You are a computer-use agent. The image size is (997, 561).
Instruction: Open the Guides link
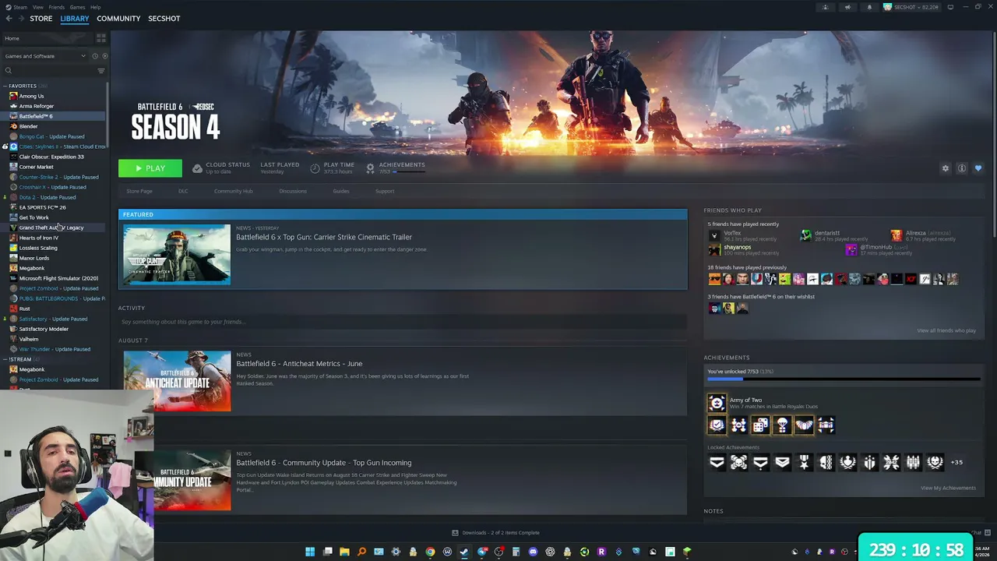click(x=341, y=191)
